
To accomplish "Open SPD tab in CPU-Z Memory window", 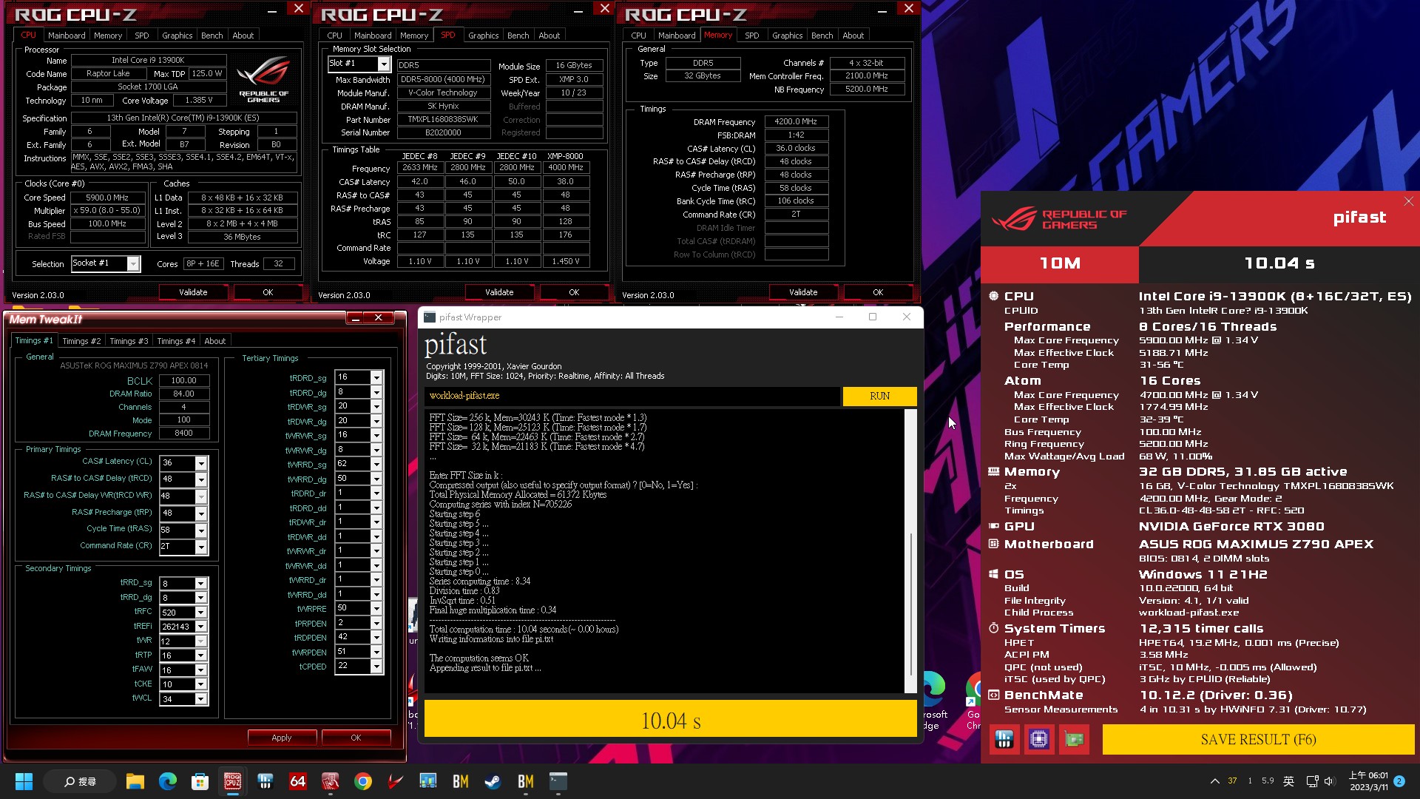I will click(x=752, y=36).
